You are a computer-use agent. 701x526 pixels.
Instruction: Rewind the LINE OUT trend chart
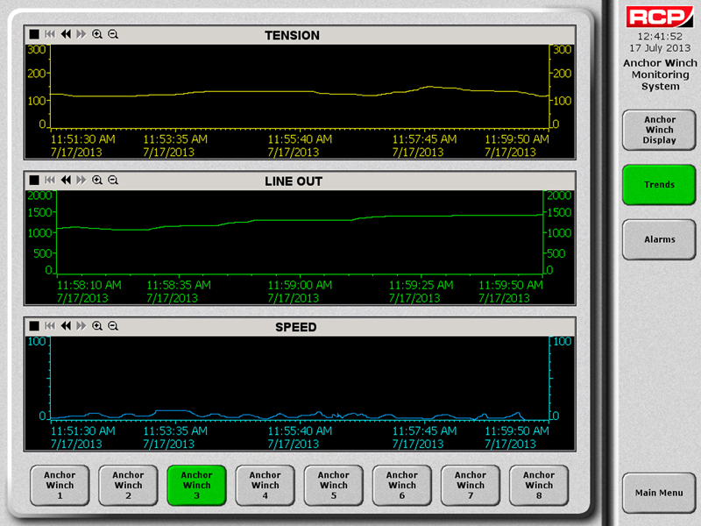coord(66,180)
